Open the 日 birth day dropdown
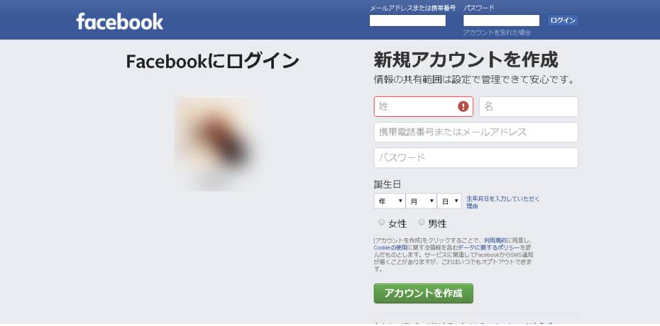The image size is (660, 326). coord(450,201)
